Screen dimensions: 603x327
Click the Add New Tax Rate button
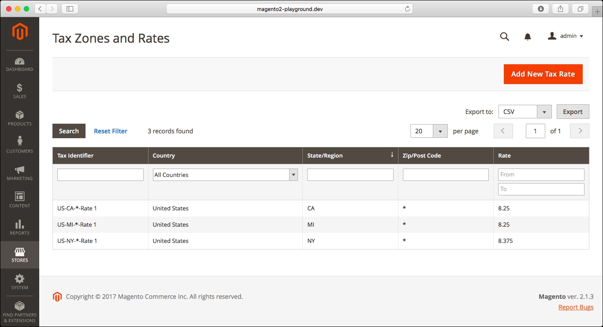coord(543,74)
